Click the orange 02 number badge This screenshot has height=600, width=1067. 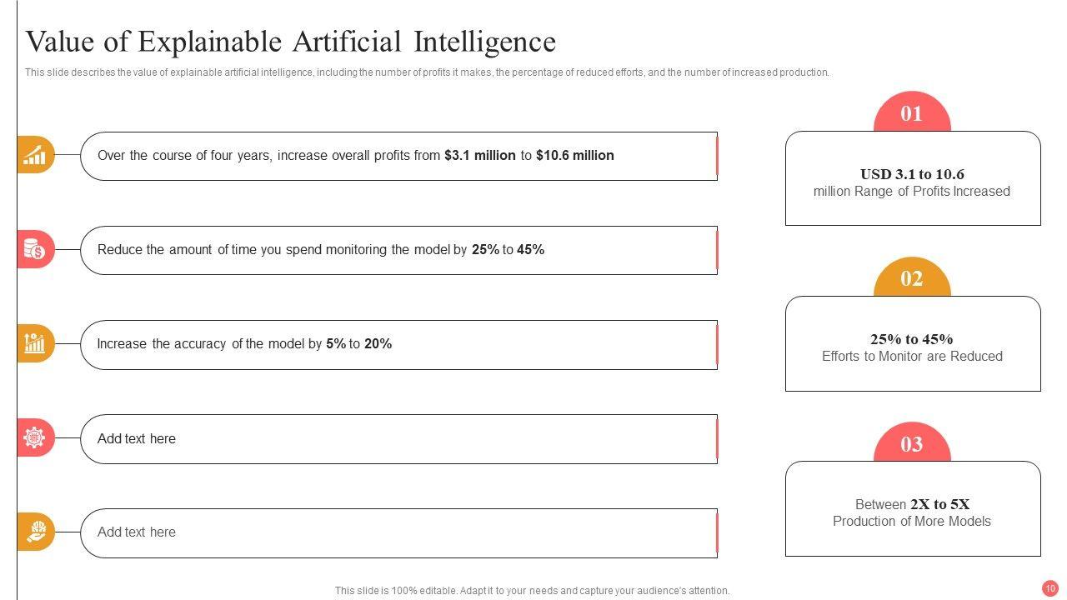912,278
